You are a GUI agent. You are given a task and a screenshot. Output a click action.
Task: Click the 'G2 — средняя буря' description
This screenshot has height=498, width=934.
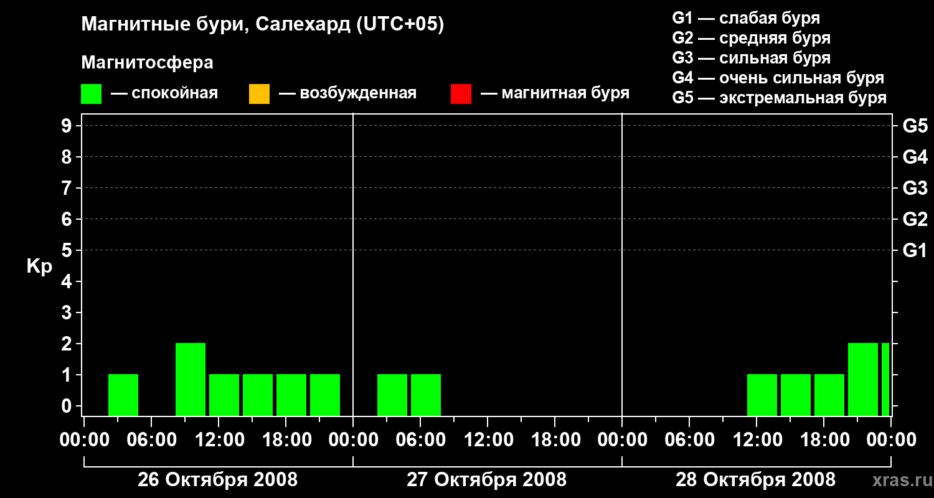click(752, 38)
